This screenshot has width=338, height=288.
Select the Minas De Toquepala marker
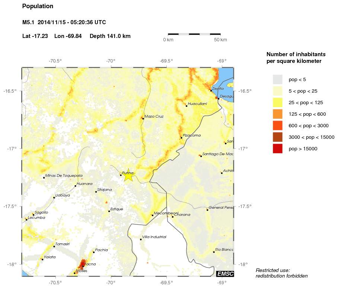[x=44, y=178]
